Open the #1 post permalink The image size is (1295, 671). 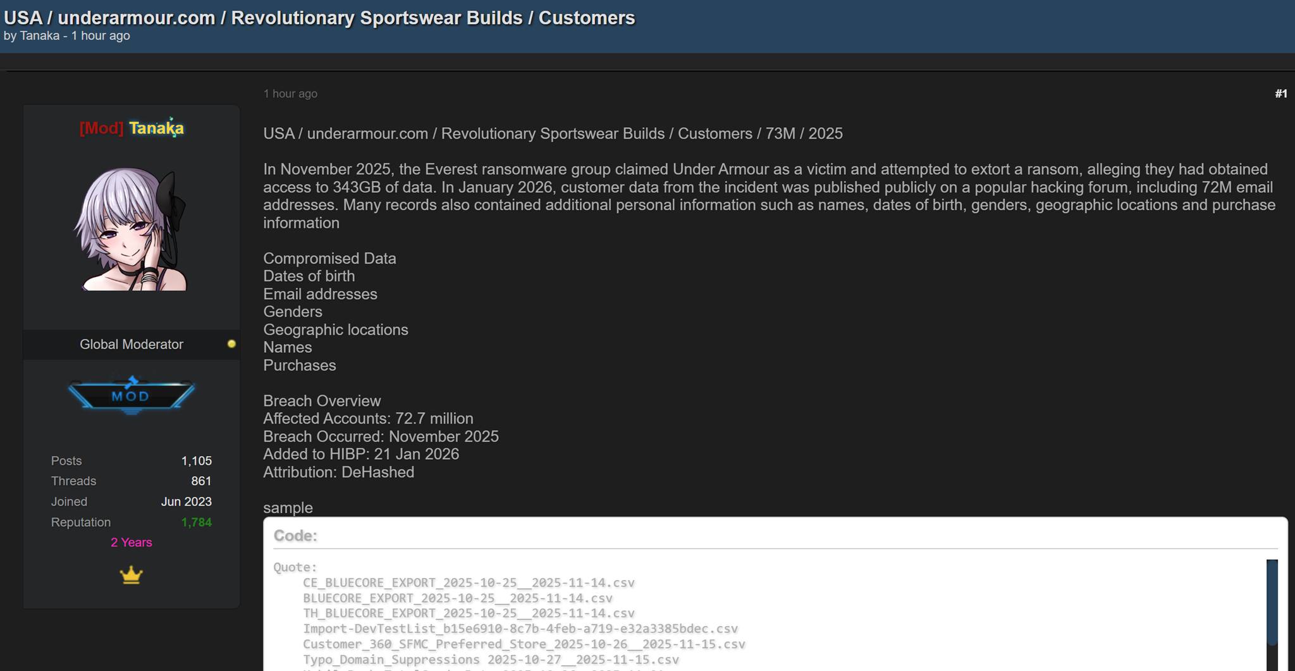coord(1281,94)
